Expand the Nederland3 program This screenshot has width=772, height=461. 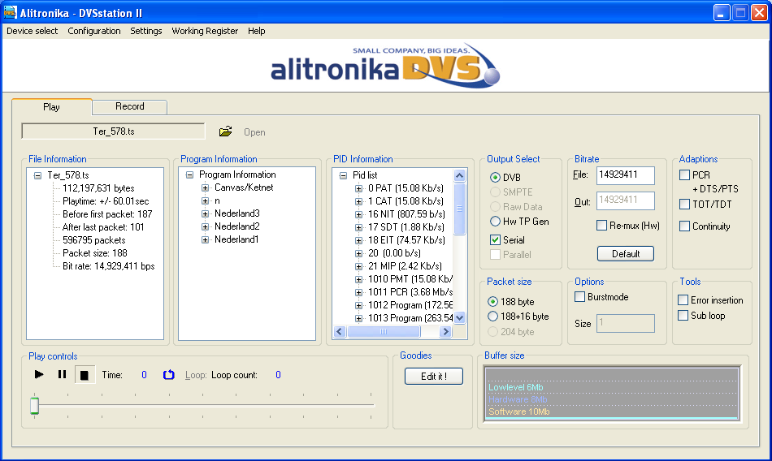click(206, 213)
